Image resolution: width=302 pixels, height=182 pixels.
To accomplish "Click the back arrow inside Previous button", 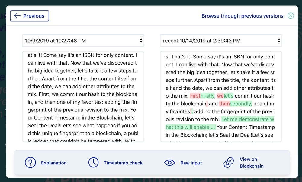I will pos(18,16).
